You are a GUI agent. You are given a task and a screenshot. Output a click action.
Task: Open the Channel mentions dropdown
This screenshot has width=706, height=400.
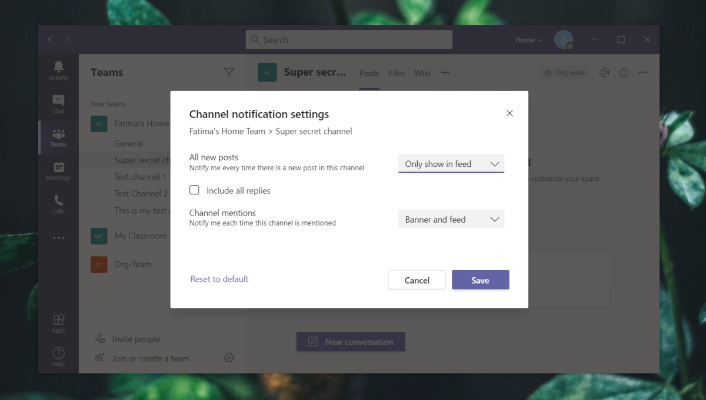coord(451,219)
